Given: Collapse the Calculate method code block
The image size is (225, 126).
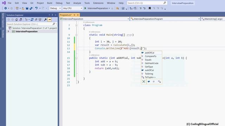Looking at the screenshot, I should coord(76,58).
